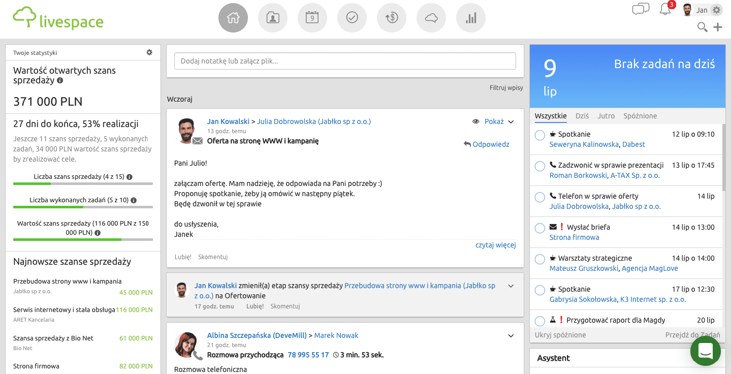
Task: Click info icon for Wartość szans sprzedaży target
Action: [x=98, y=233]
